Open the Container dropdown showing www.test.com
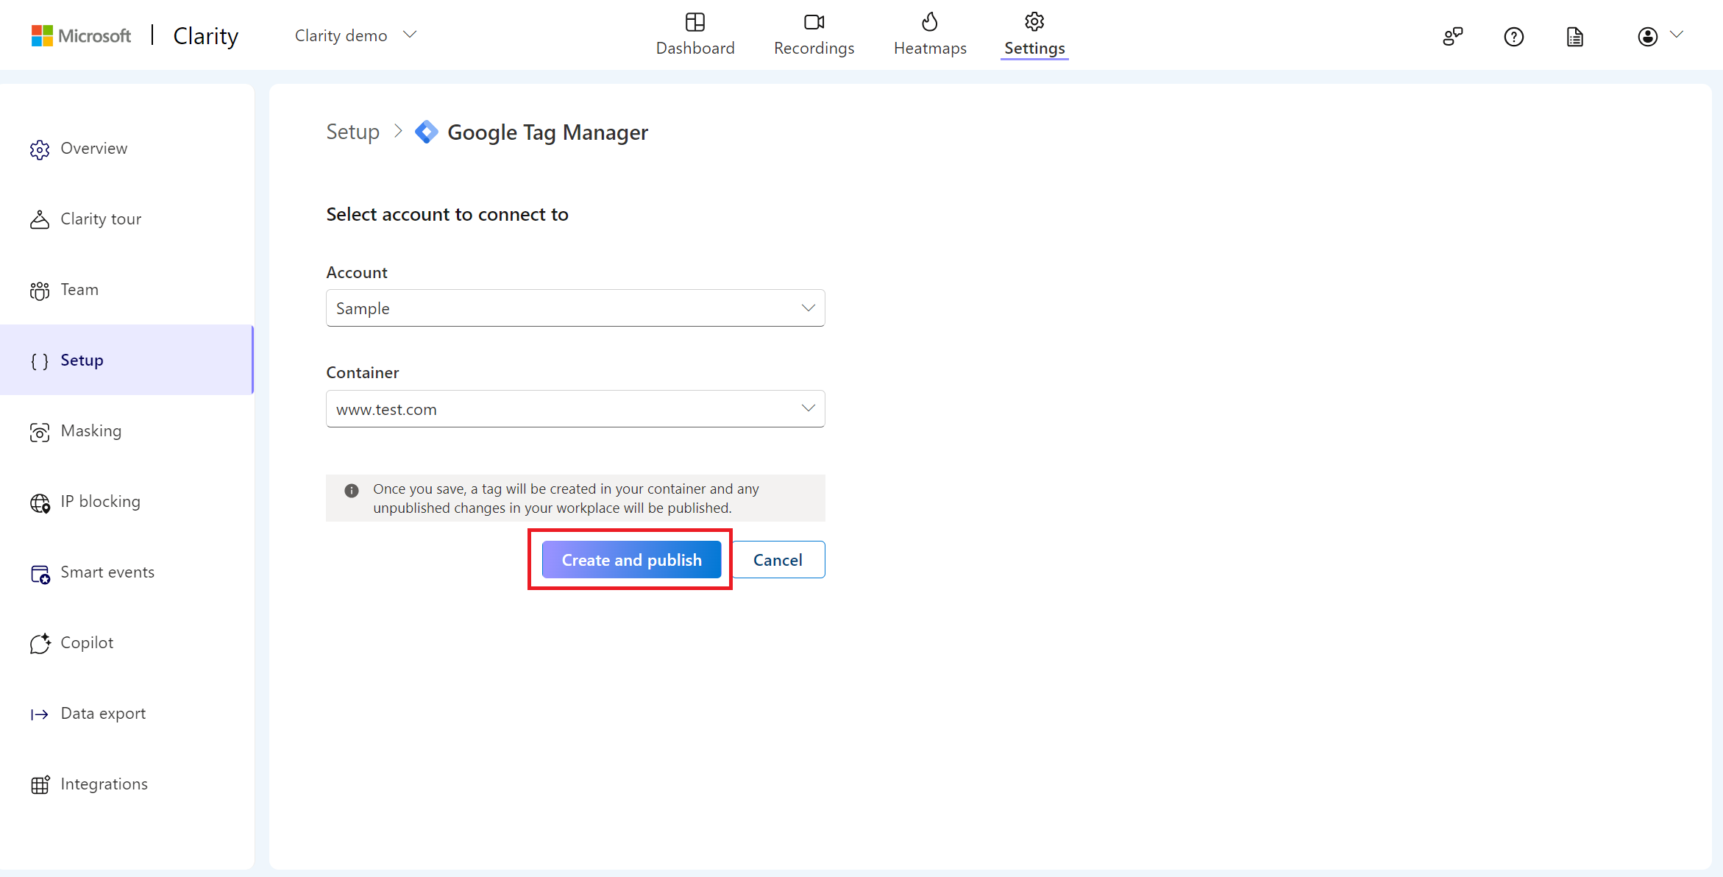The height and width of the screenshot is (877, 1723). coord(575,409)
